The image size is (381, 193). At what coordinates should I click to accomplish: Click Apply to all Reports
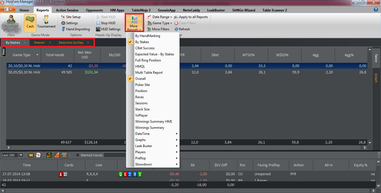click(193, 17)
